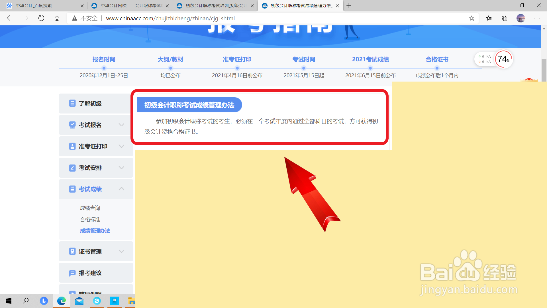Open Windows Start menu
Screen dimensions: 547x308
pyautogui.click(x=9, y=301)
